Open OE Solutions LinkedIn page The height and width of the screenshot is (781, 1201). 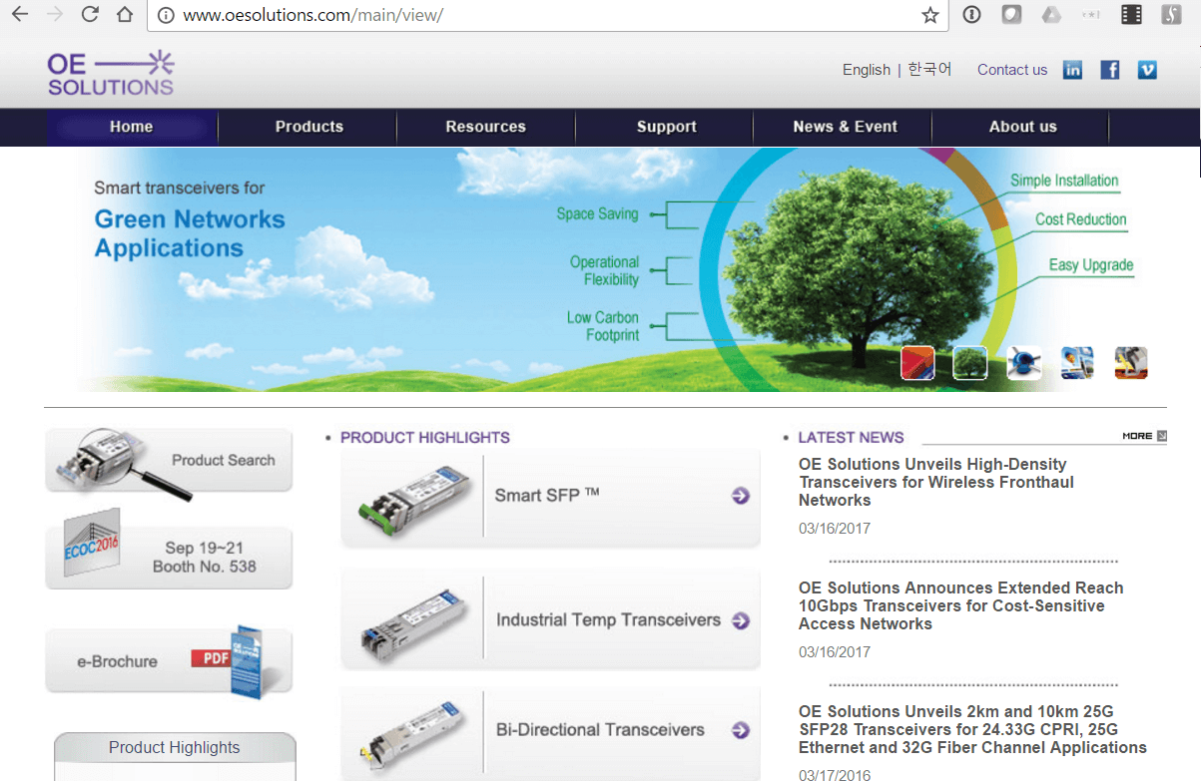(1072, 70)
